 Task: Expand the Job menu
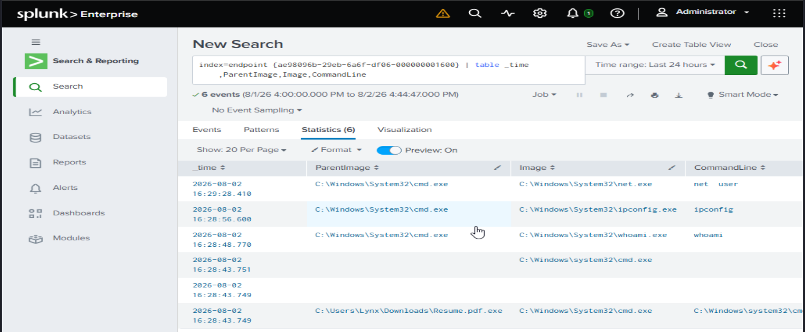[544, 94]
